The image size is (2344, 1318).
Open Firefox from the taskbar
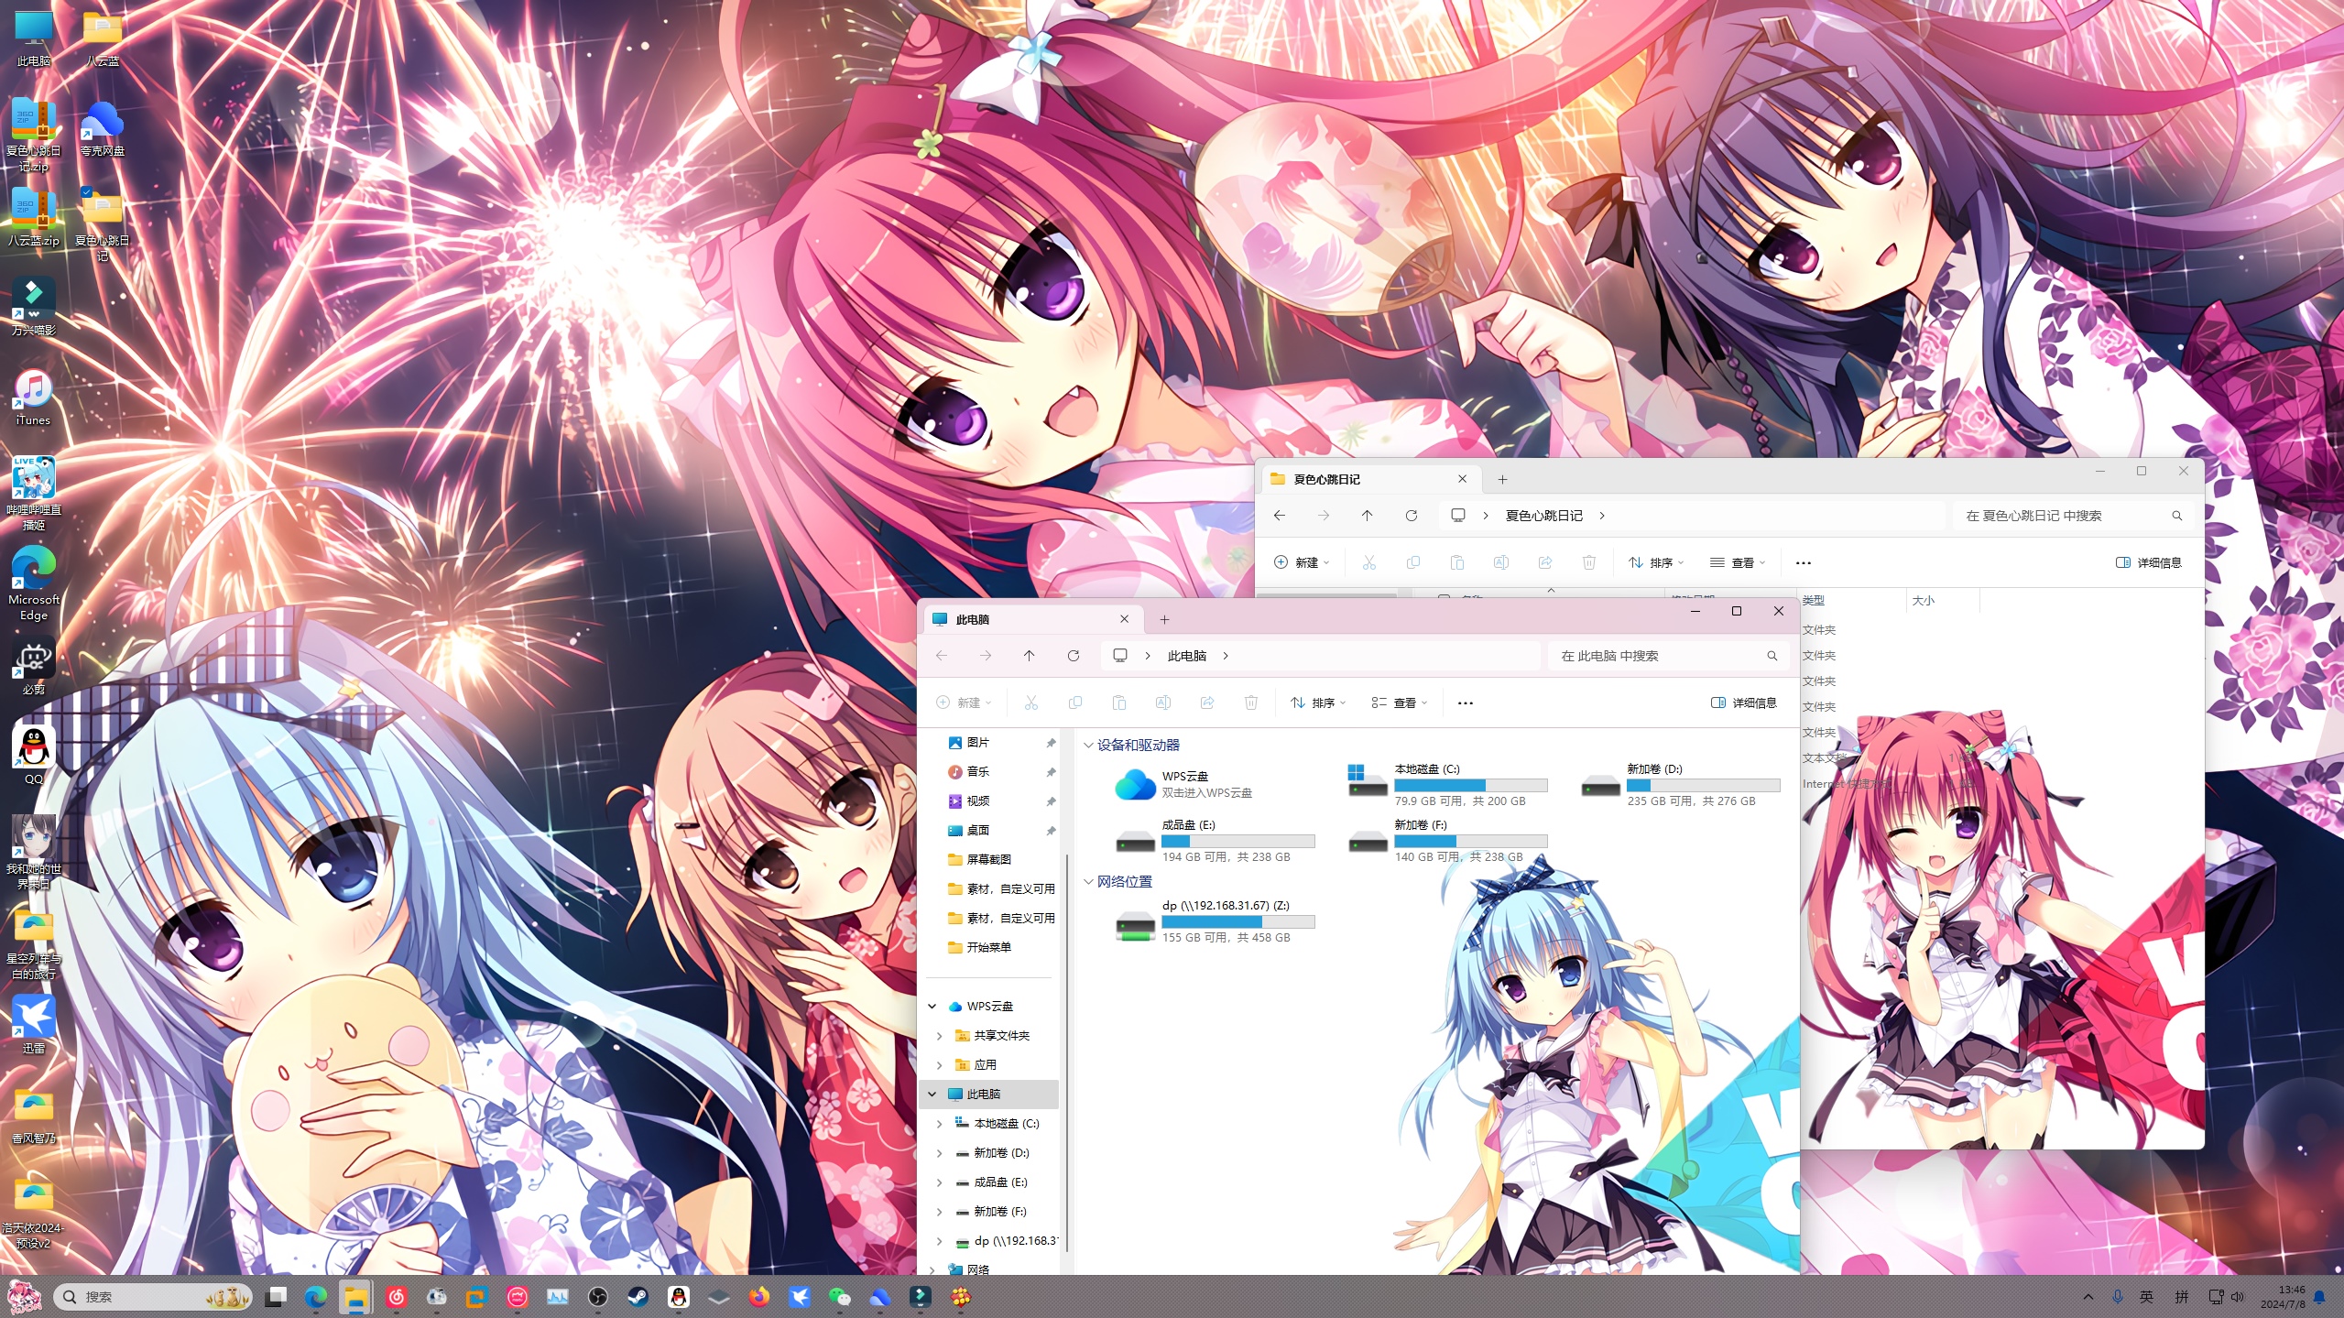click(758, 1297)
